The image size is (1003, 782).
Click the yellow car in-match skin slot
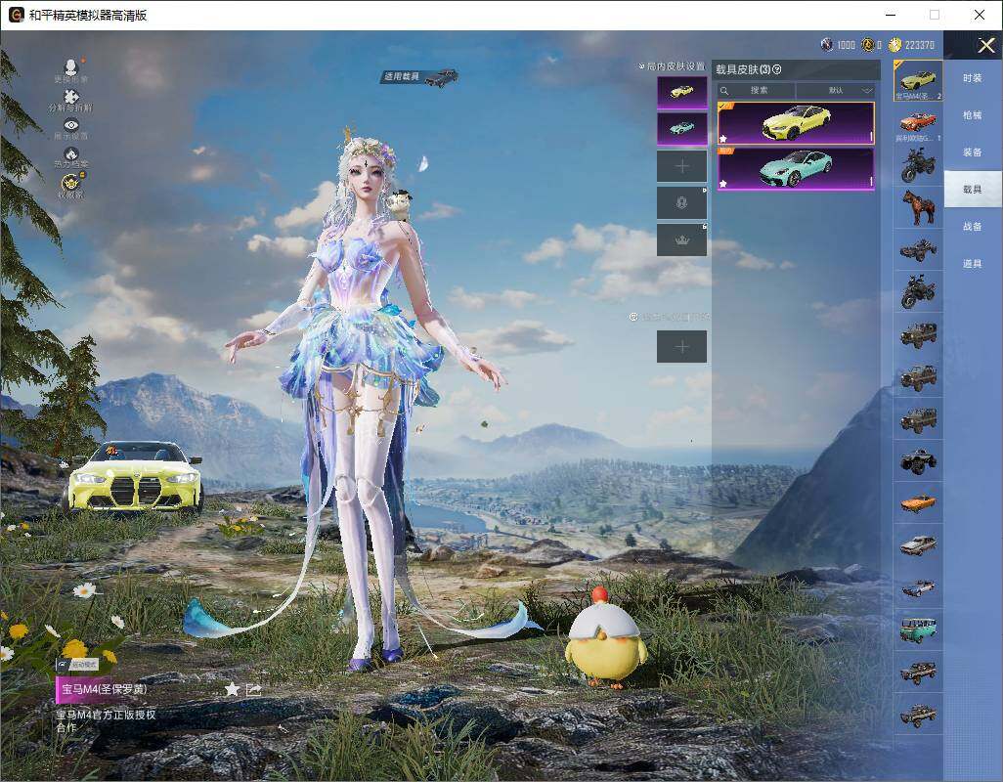point(682,92)
